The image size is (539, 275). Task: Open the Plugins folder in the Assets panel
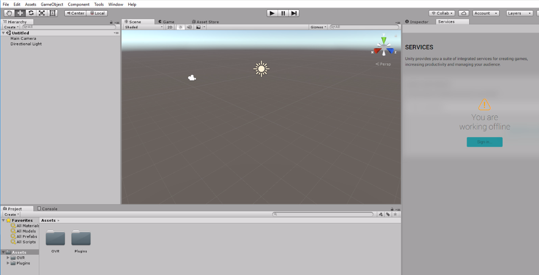pos(80,238)
